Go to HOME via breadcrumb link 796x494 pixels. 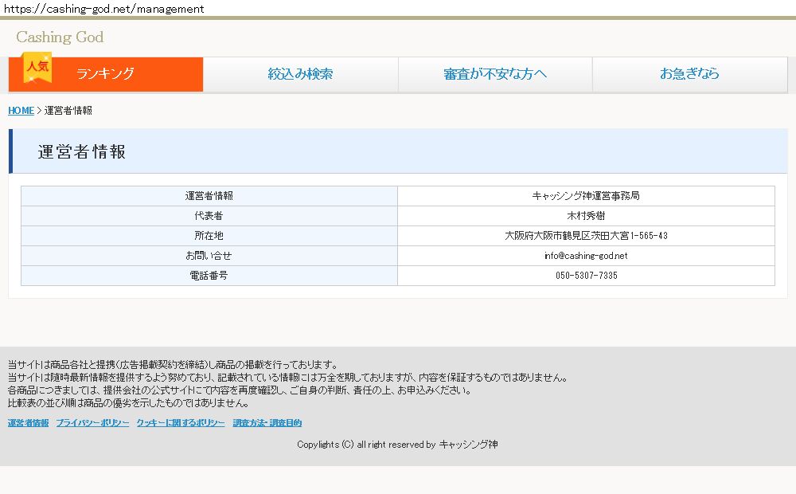21,111
